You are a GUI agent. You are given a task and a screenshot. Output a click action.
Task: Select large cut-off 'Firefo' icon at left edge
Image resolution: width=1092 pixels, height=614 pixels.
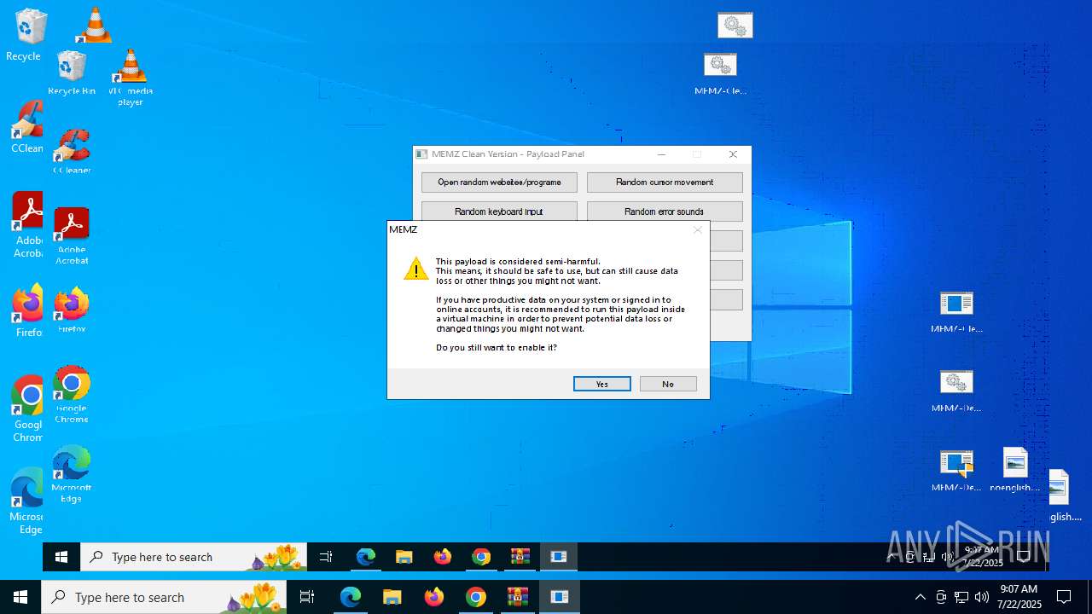[x=27, y=310]
